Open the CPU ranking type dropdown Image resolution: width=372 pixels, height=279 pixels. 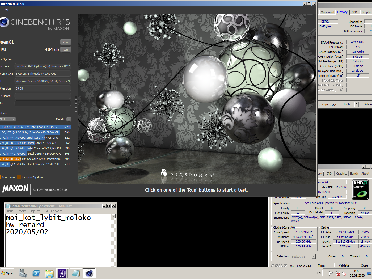coord(8,119)
